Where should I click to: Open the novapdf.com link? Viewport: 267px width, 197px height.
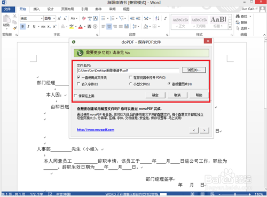pyautogui.click(x=96, y=130)
